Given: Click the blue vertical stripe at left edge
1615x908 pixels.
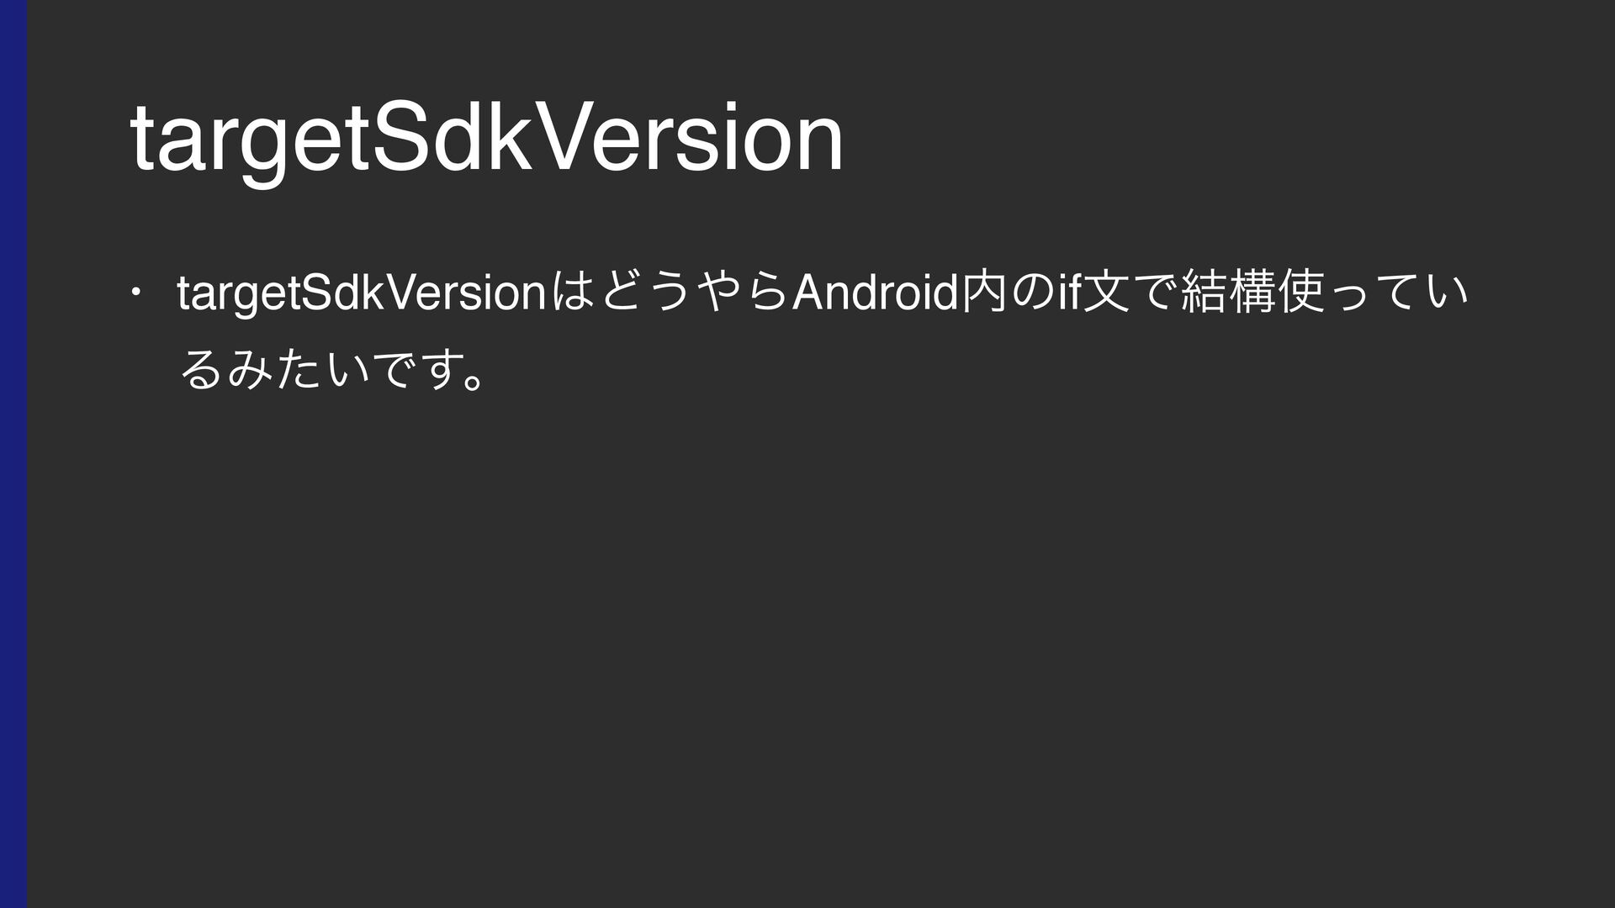Looking at the screenshot, I should pyautogui.click(x=13, y=454).
